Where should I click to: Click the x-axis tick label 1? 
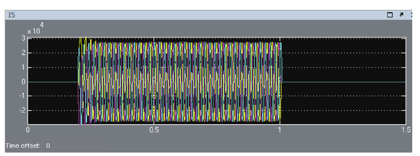tap(280, 130)
